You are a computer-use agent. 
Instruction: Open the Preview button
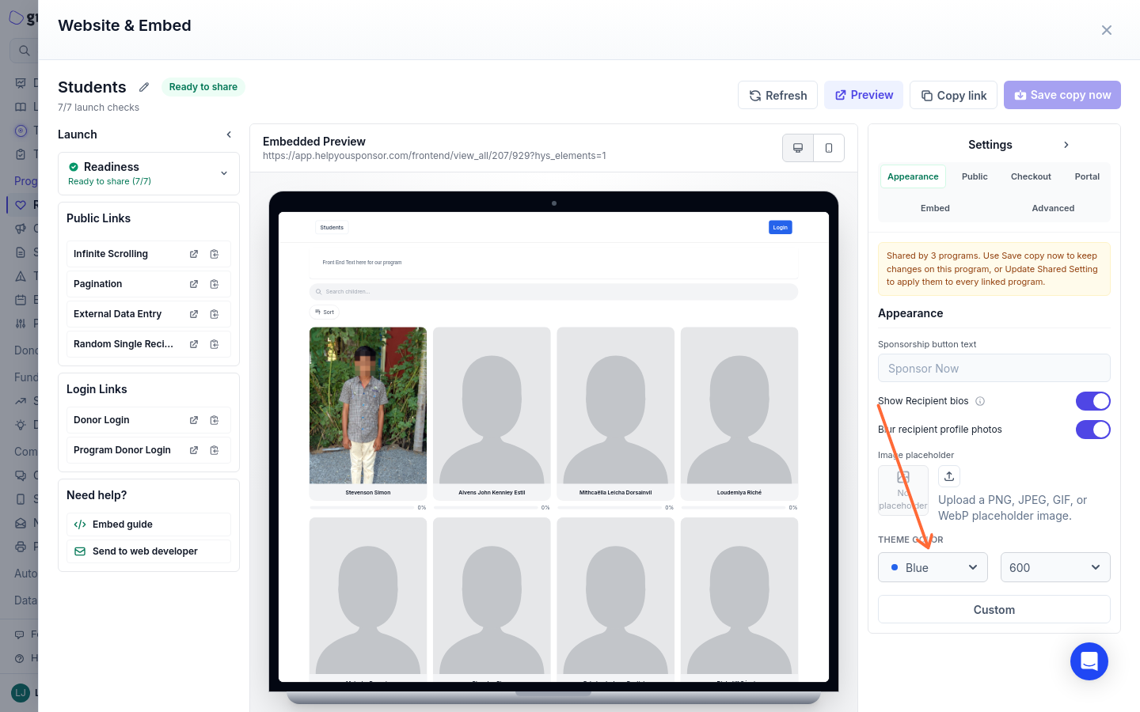[864, 95]
